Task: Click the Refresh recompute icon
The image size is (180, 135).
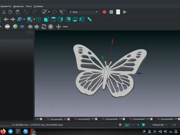Action: coord(54,12)
